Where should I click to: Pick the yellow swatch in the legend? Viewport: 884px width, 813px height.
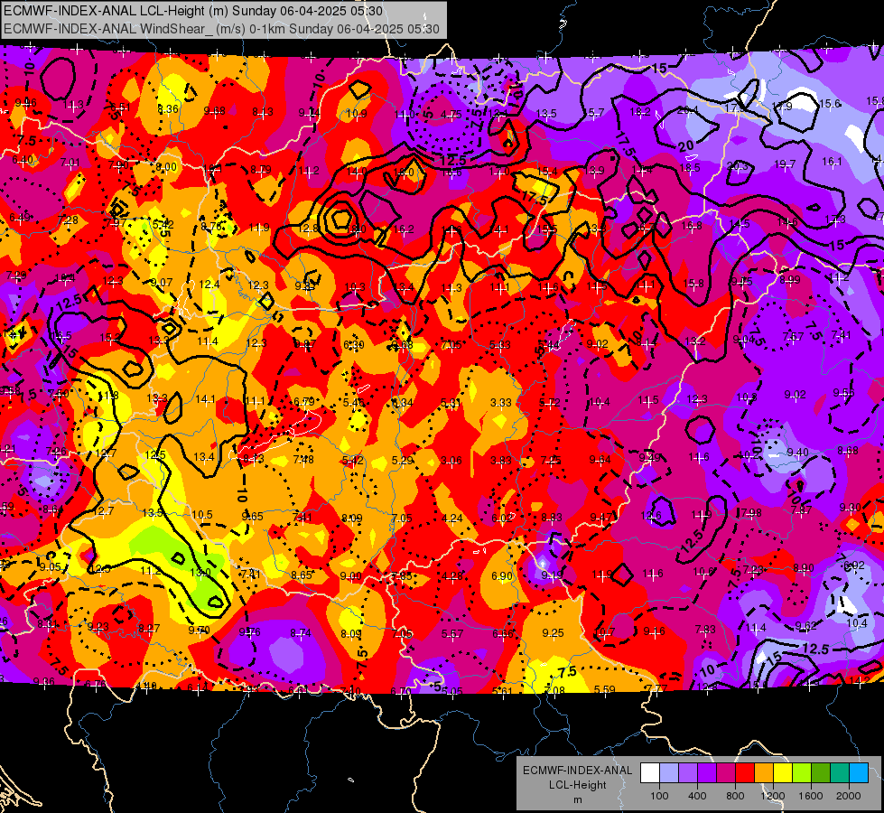[783, 773]
